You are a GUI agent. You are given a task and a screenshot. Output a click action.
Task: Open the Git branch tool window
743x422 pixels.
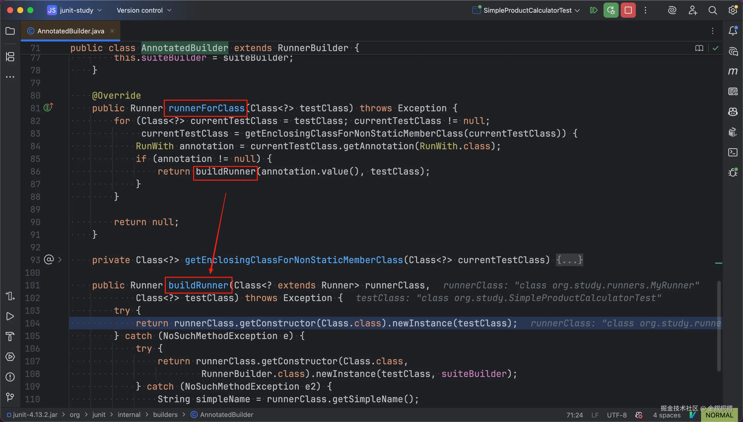10,397
